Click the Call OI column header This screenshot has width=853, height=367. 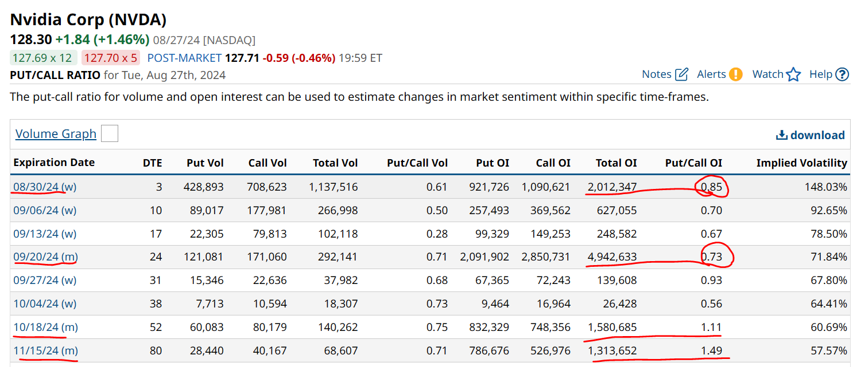(x=553, y=163)
